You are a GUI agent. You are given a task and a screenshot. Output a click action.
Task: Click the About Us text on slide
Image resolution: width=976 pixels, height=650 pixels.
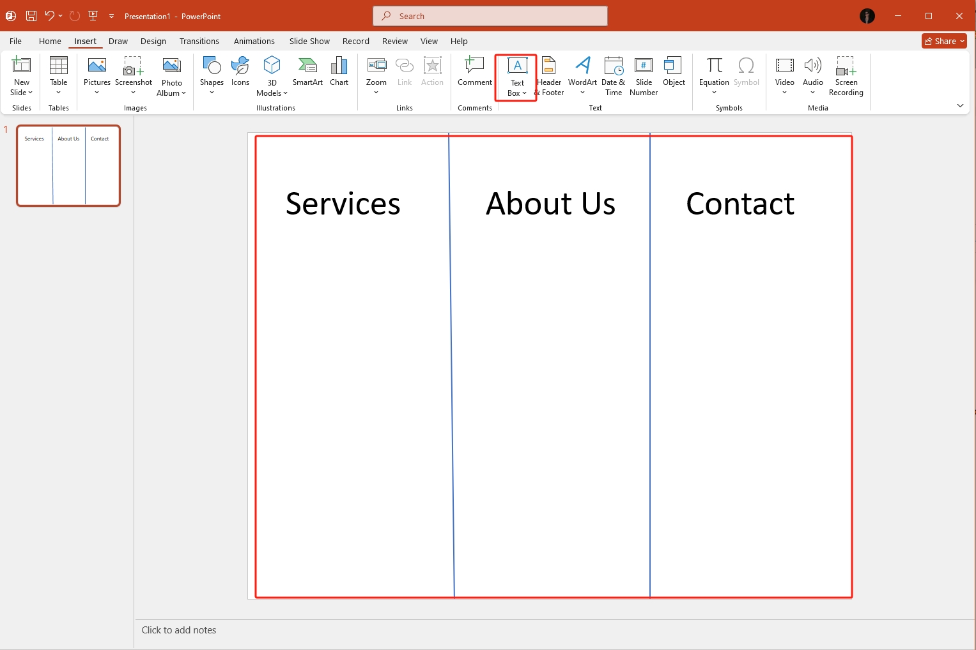[550, 204]
